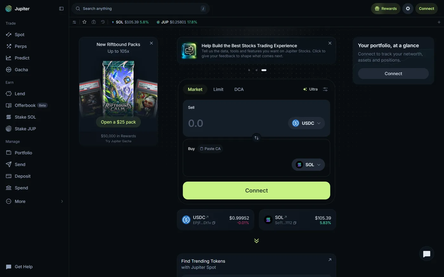Copy the USDC contract address
This screenshot has width=444, height=277.
point(214,223)
